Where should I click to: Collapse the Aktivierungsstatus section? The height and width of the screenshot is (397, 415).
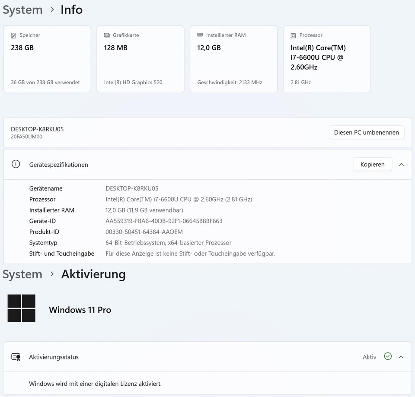click(401, 357)
